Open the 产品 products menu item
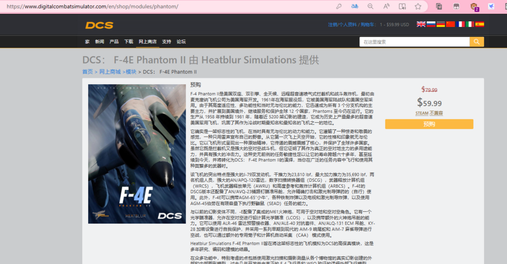The width and height of the screenshot is (507, 264). click(114, 42)
